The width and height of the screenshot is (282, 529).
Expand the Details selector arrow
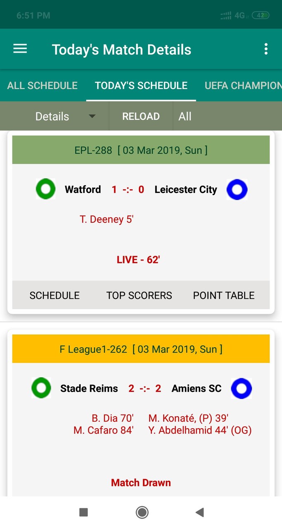(92, 116)
